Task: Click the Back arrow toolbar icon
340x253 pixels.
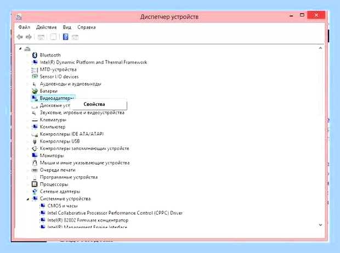Action: (x=20, y=37)
